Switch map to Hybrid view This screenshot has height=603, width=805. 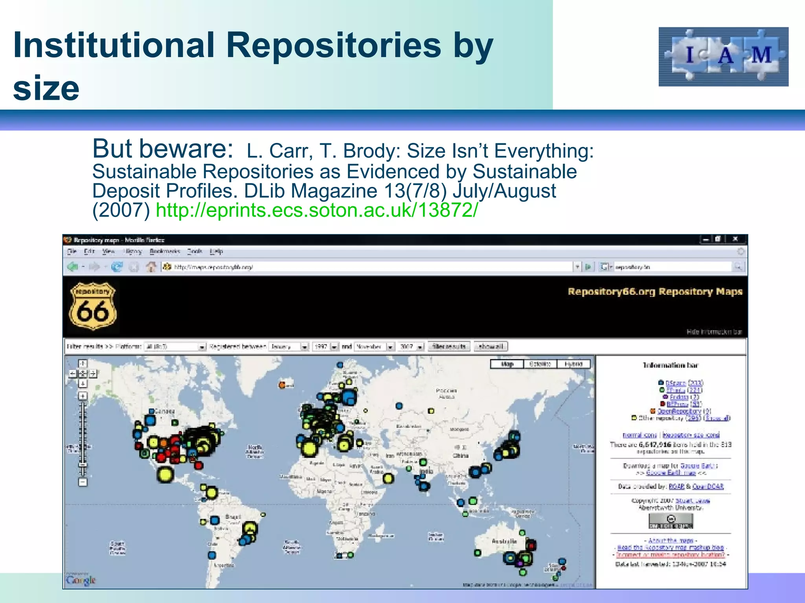click(573, 364)
